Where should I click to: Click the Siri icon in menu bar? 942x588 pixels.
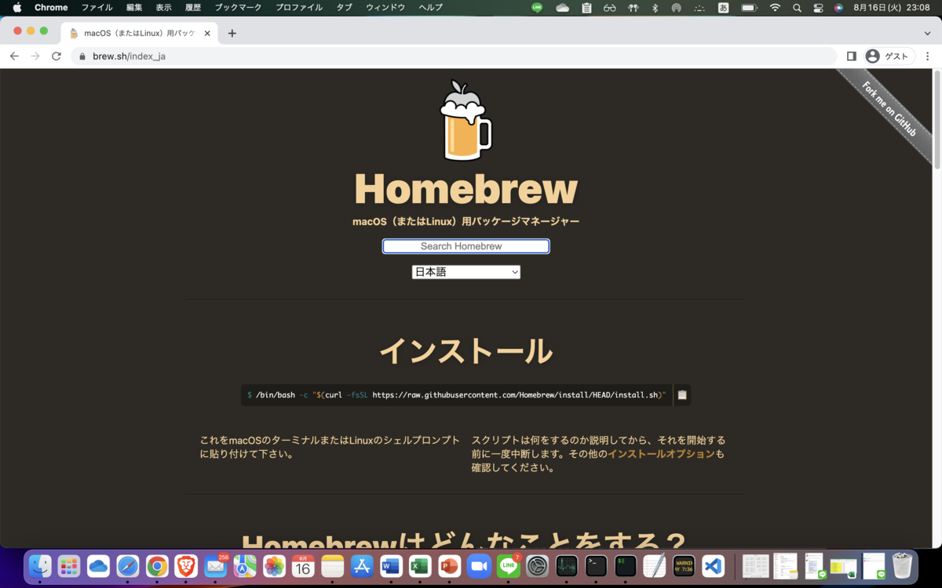(839, 8)
